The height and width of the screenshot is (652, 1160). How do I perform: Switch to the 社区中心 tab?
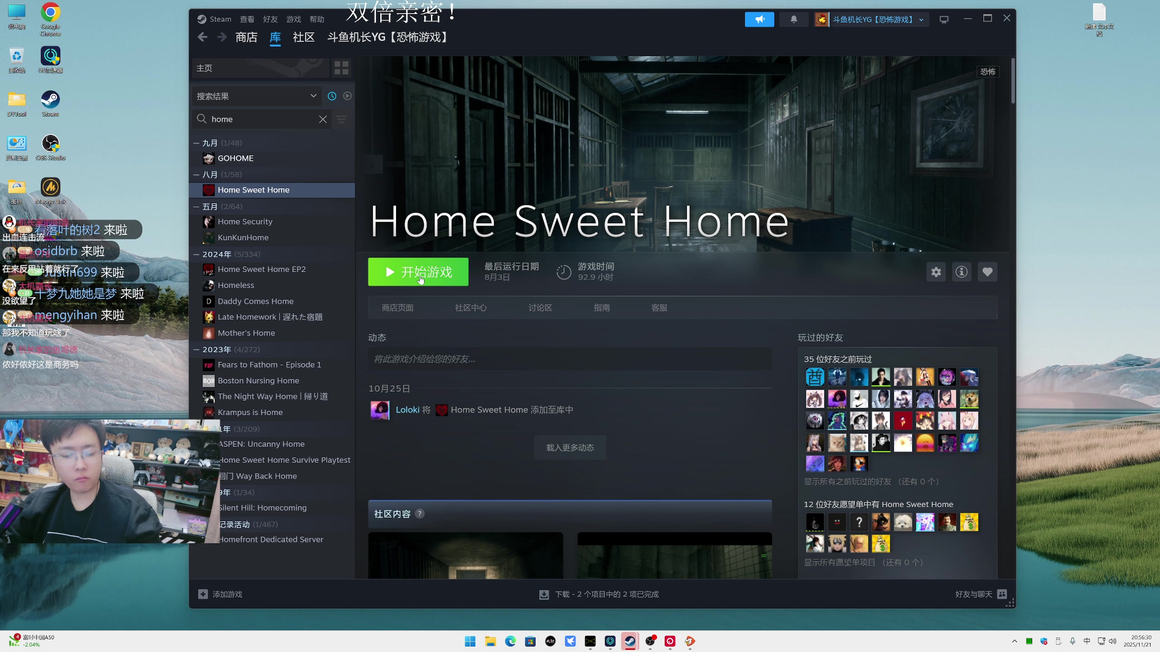click(470, 308)
